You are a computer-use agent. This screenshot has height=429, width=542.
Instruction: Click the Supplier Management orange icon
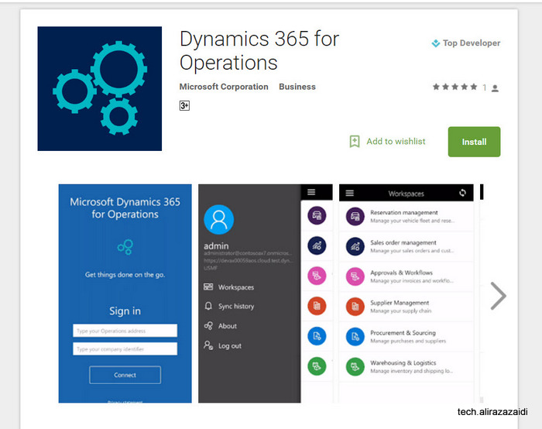(x=355, y=307)
